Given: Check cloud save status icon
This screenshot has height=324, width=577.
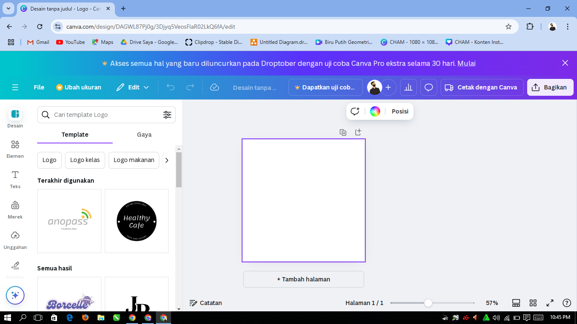Looking at the screenshot, I should tap(215, 87).
